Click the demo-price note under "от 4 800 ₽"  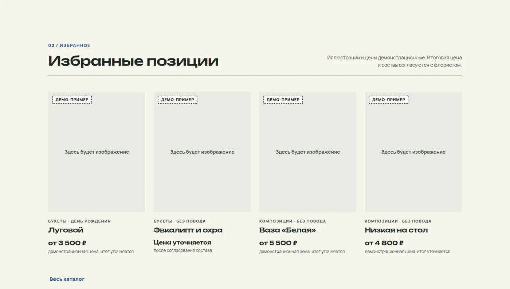[408, 252]
